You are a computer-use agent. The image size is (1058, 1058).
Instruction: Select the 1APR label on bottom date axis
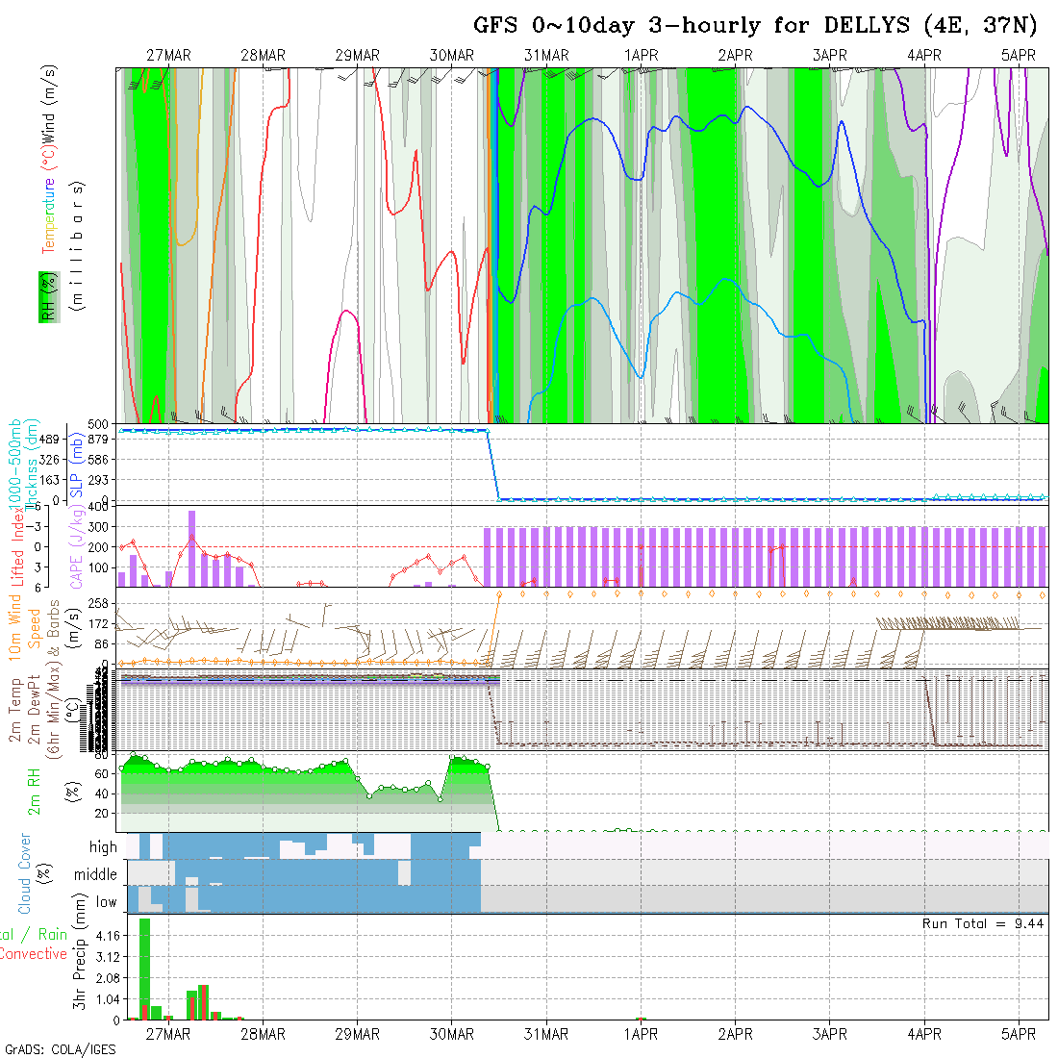pyautogui.click(x=641, y=1035)
